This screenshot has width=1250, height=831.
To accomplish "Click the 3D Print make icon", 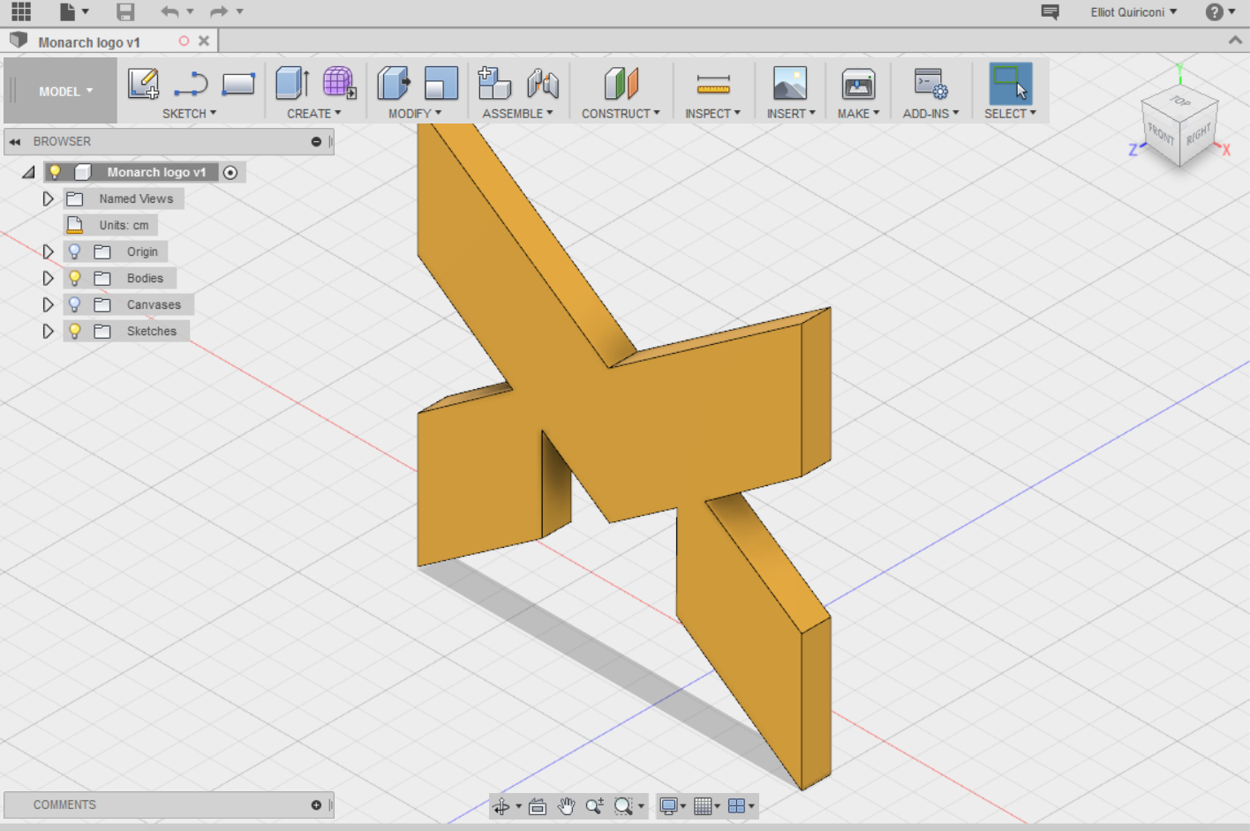I will click(x=858, y=84).
